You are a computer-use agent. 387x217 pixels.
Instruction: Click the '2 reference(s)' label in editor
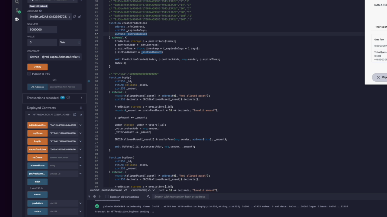coord(139,190)
